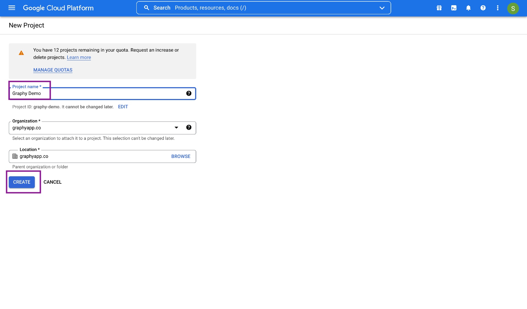The width and height of the screenshot is (527, 309).
Task: Click help icon beside Organization field
Action: click(189, 127)
